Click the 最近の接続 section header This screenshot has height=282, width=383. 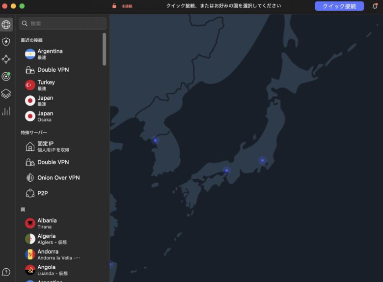pos(31,40)
